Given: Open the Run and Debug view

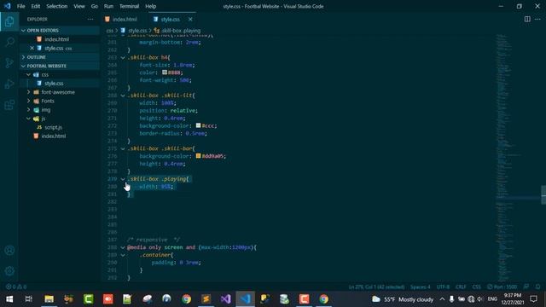Looking at the screenshot, I should (9, 84).
